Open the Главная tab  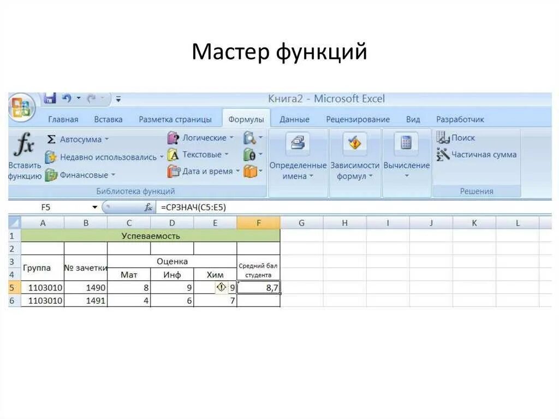click(x=63, y=120)
